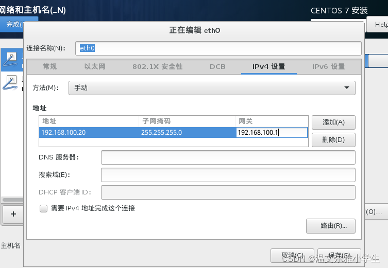This screenshot has width=388, height=268.
Task: Switch to the IPv6 设置 tab
Action: click(328, 66)
